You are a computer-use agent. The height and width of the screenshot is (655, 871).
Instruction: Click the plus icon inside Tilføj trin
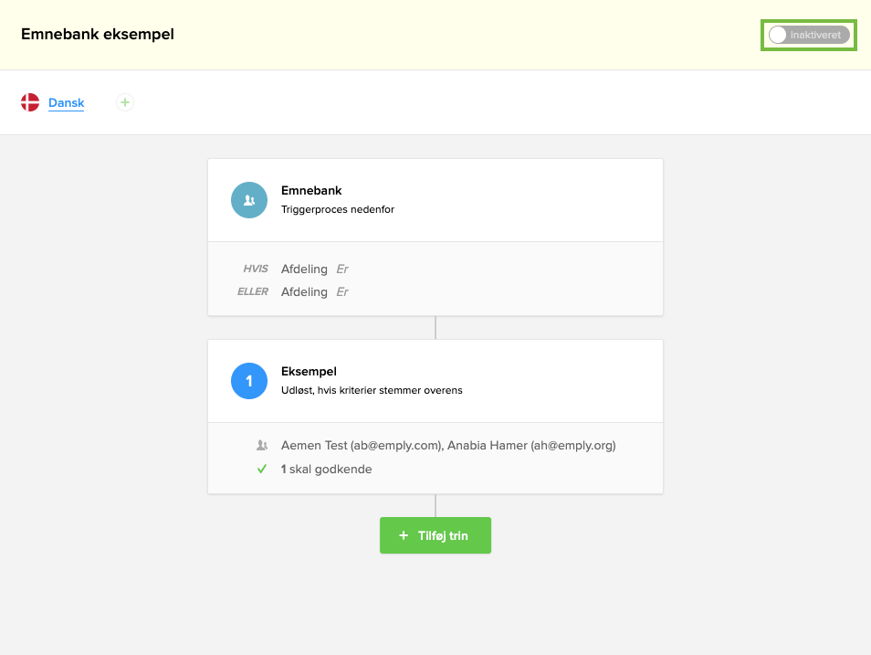404,535
